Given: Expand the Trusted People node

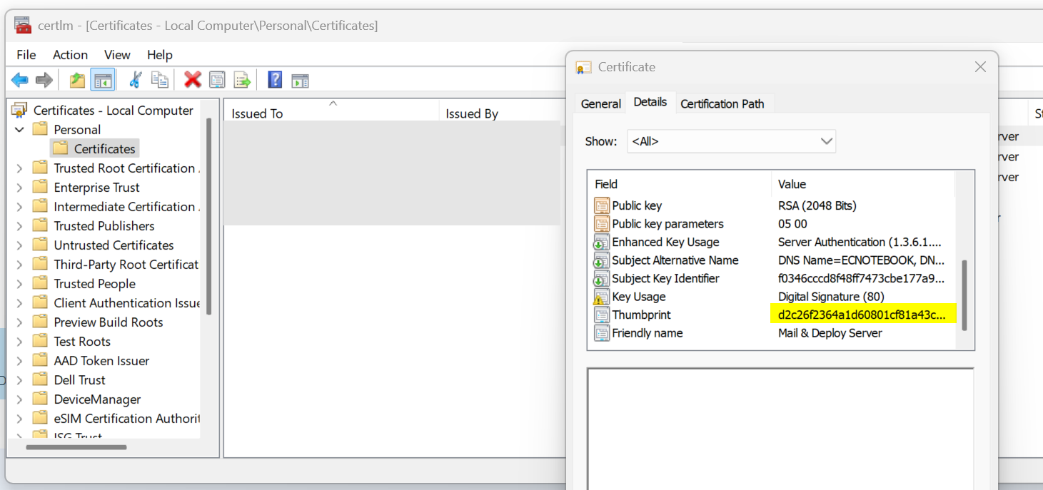Looking at the screenshot, I should (x=19, y=284).
